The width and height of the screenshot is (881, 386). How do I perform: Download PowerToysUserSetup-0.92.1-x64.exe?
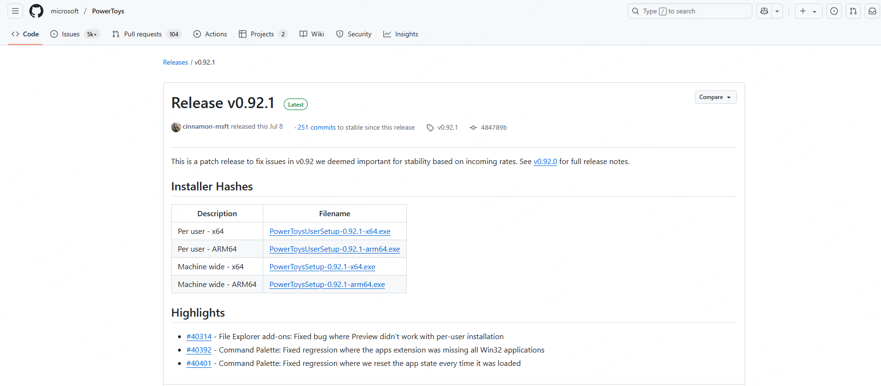(x=330, y=232)
